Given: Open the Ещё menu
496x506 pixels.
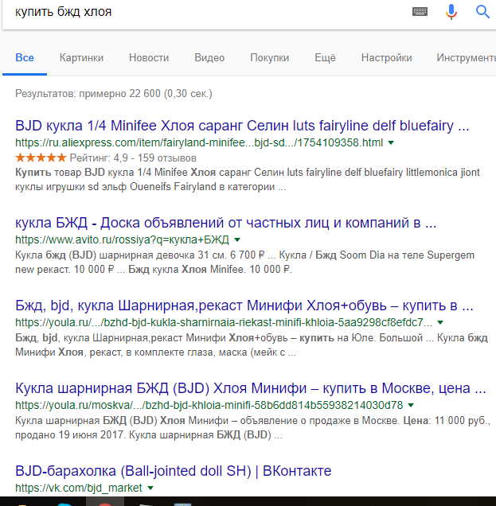Looking at the screenshot, I should (x=325, y=58).
